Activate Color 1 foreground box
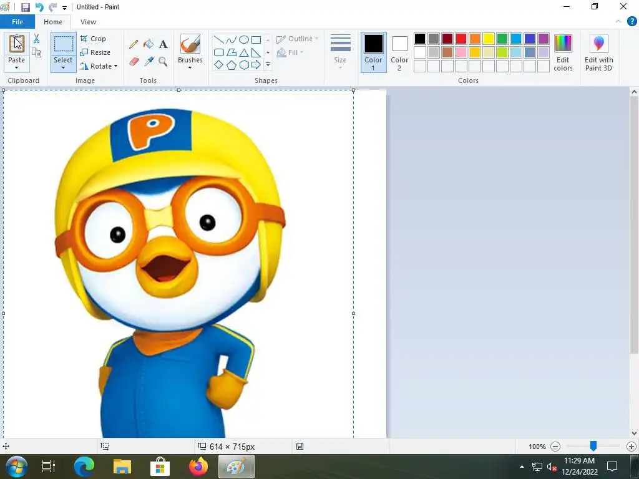Viewport: 639px width, 479px height. coord(373,52)
